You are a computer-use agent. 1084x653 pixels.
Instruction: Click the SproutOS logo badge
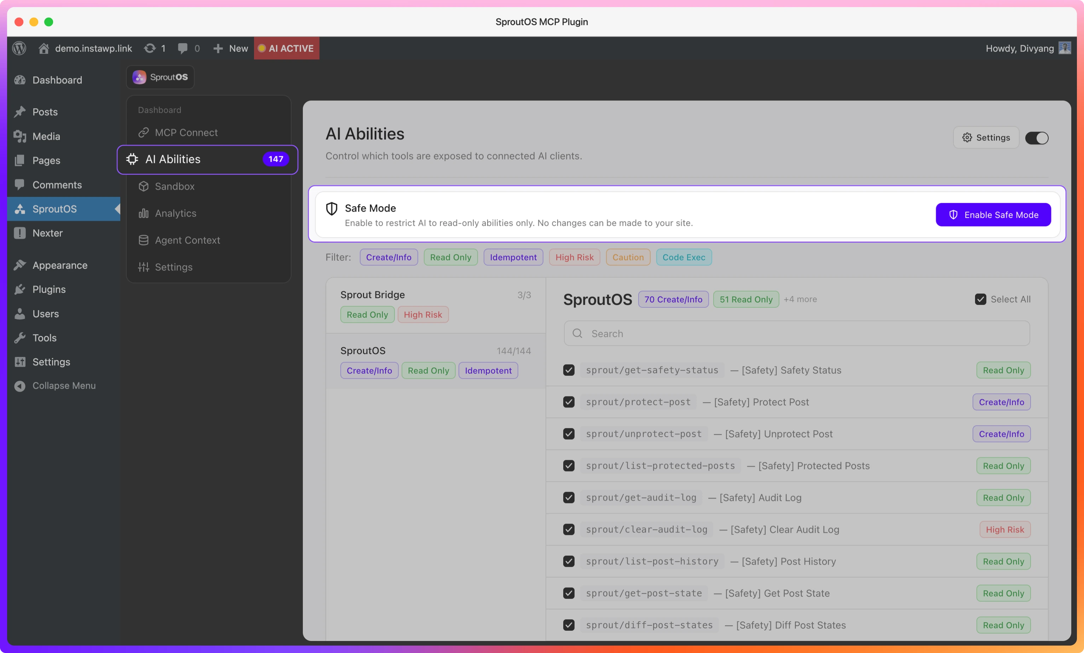[x=160, y=77]
